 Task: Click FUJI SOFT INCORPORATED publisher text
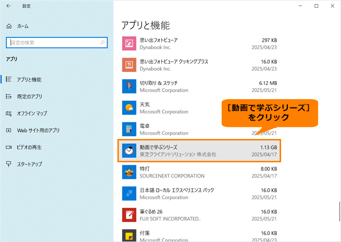pos(170,219)
